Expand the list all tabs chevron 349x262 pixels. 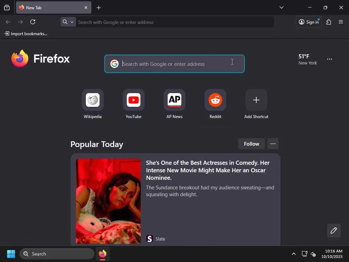point(281,8)
